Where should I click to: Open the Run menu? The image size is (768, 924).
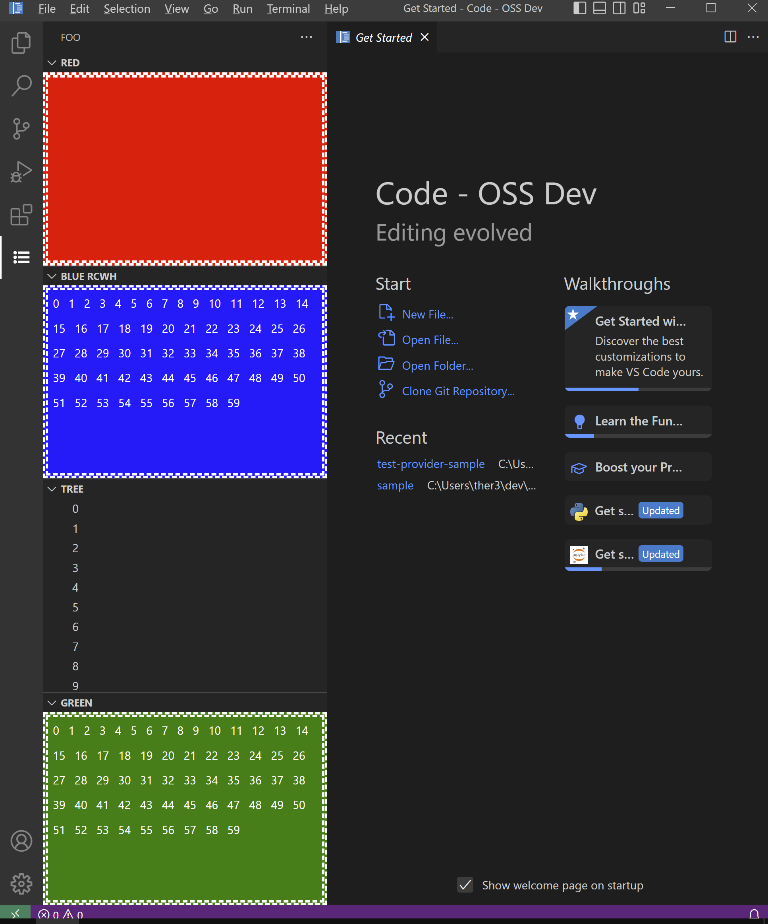tap(243, 9)
